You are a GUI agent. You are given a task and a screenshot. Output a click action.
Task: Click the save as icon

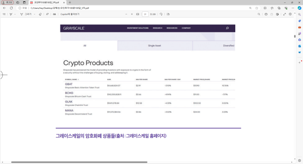[x=277, y=14]
